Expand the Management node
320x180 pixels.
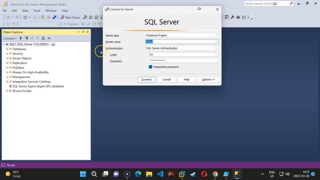click(x=7, y=77)
